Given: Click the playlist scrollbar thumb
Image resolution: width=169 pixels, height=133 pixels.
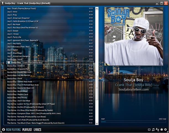Looking at the screenshot, I should [97, 88].
